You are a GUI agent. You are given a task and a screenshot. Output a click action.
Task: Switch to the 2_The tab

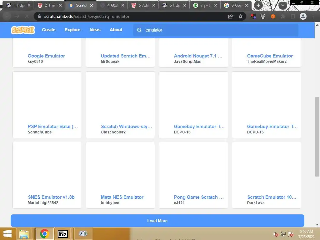(x=50, y=5)
